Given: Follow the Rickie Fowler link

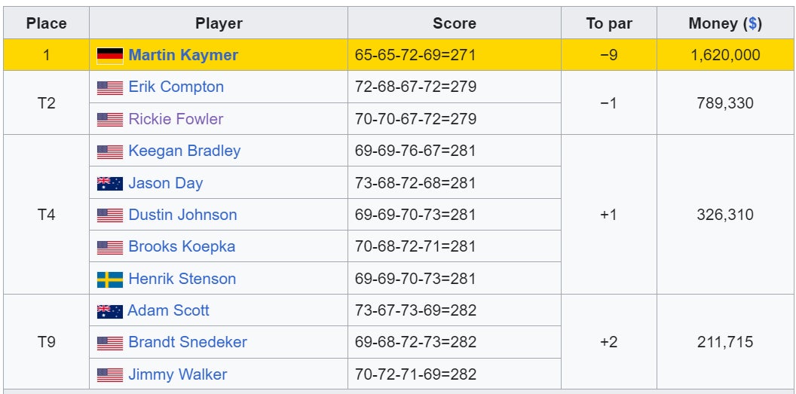Looking at the screenshot, I should coord(176,119).
